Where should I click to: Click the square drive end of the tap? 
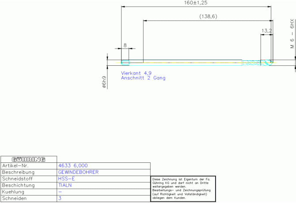[125, 61]
